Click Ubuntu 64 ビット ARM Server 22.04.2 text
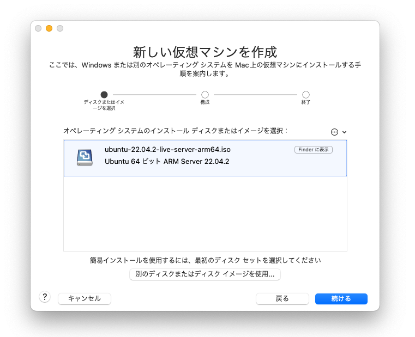Screen dimensions: 415x337 (x=167, y=162)
